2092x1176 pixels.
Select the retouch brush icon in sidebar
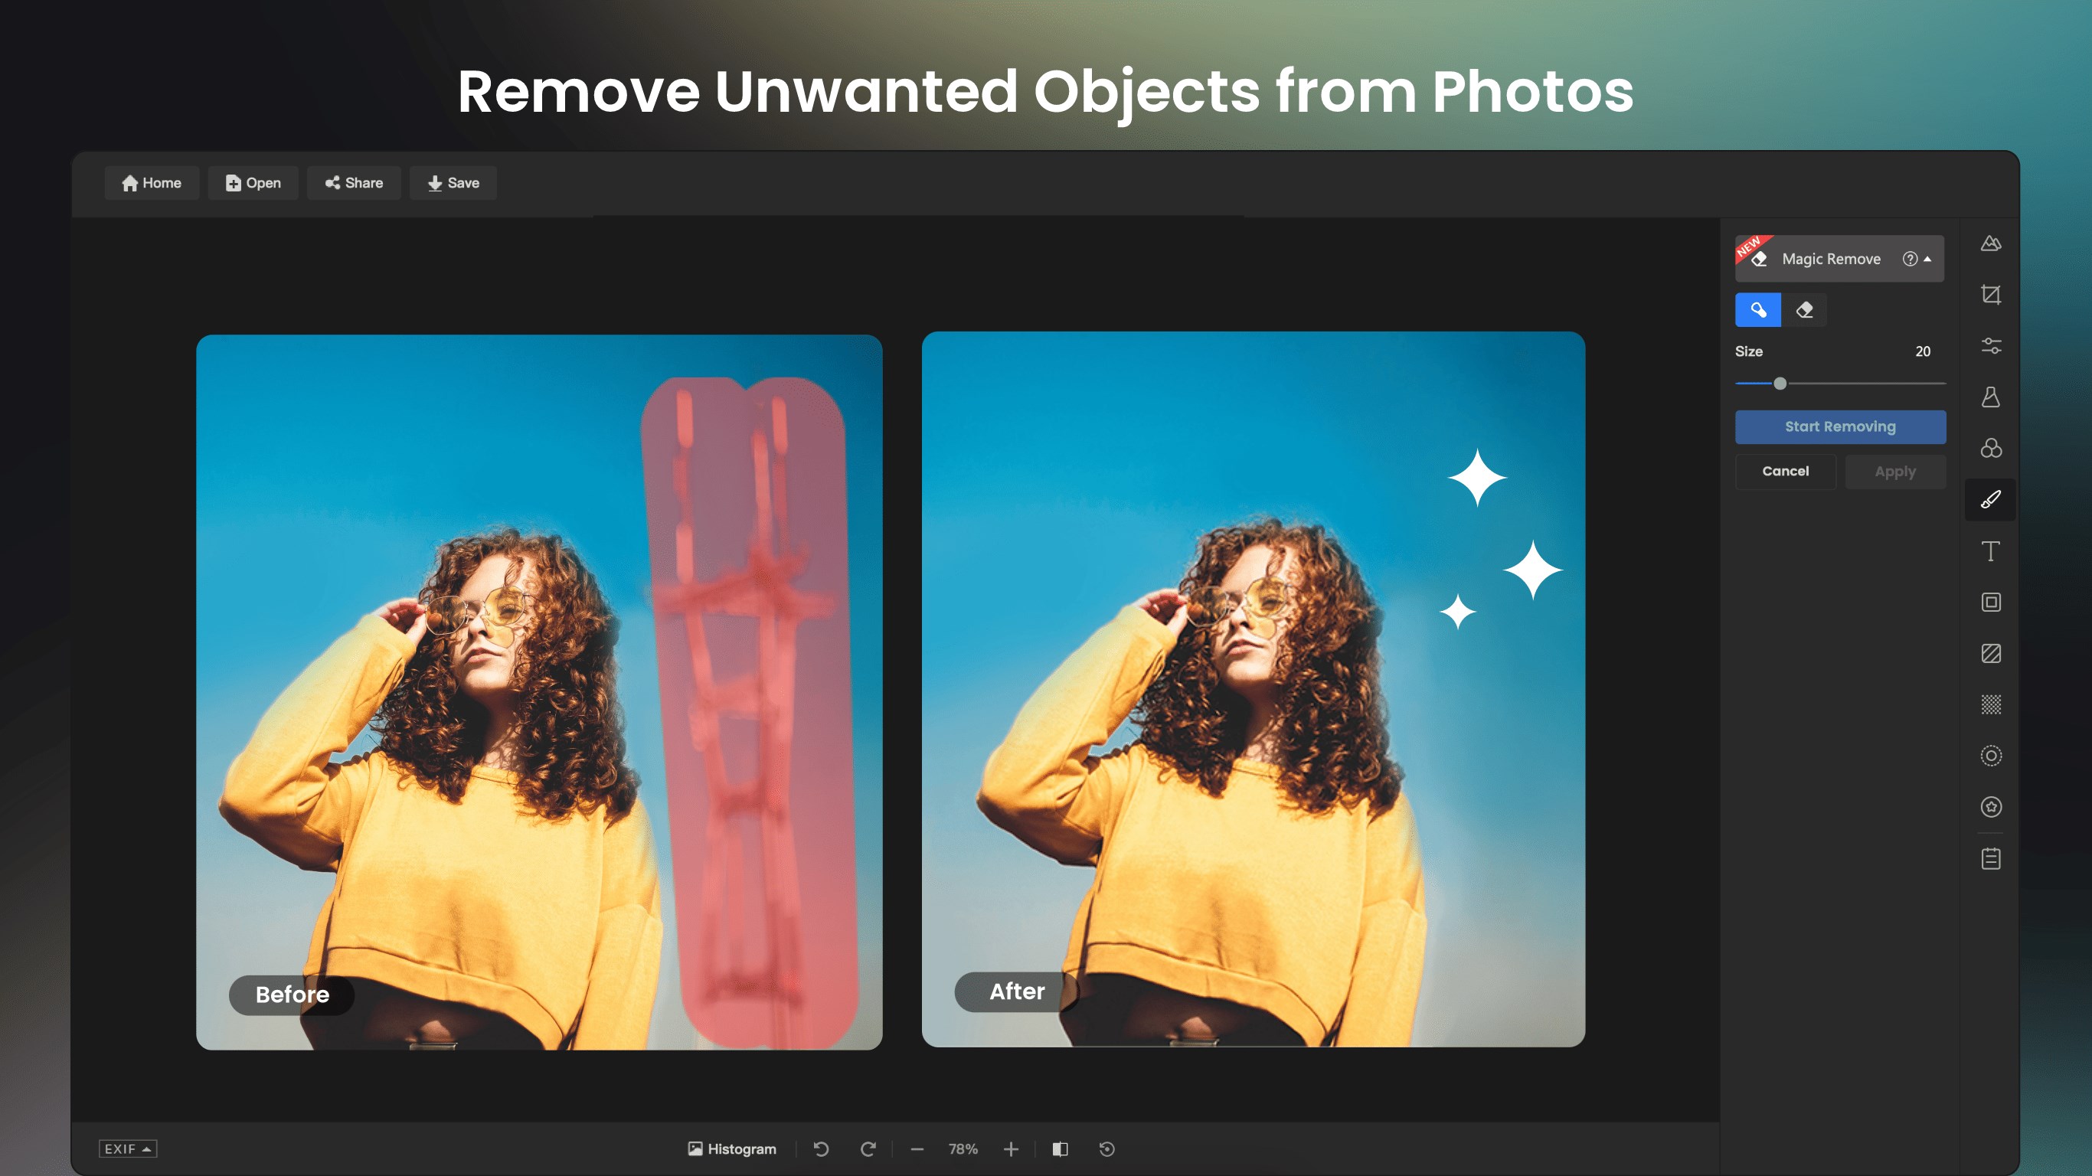pos(1990,499)
